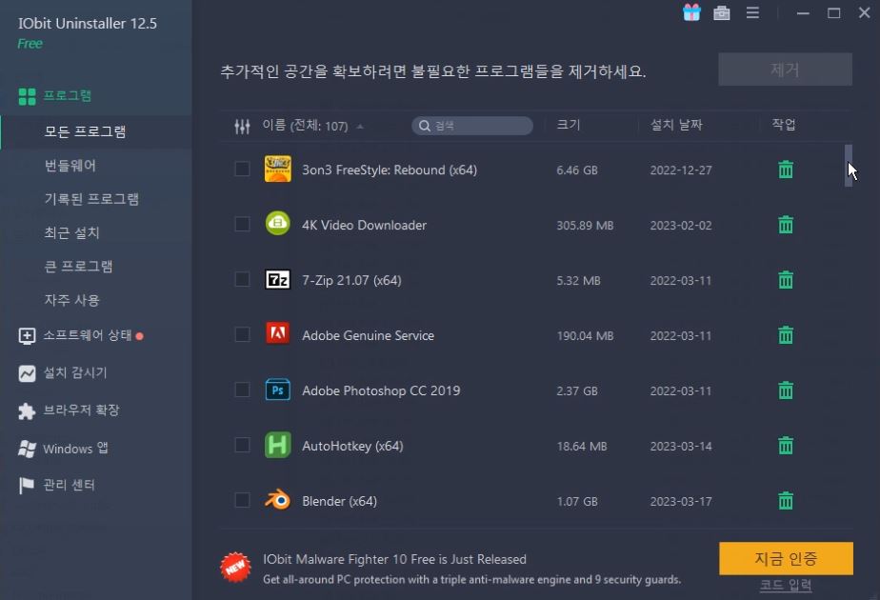Check the Adobe Photoshop CC 2019 checkbox
The width and height of the screenshot is (880, 600).
point(242,390)
